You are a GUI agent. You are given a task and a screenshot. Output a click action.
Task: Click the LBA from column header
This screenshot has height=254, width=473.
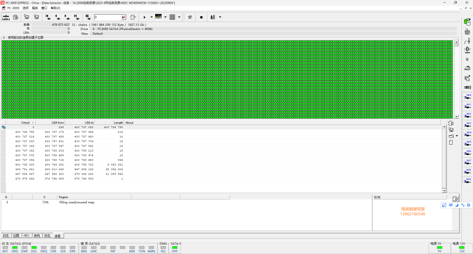pos(50,123)
